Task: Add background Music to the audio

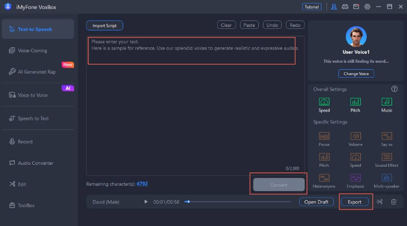Action: [387, 105]
